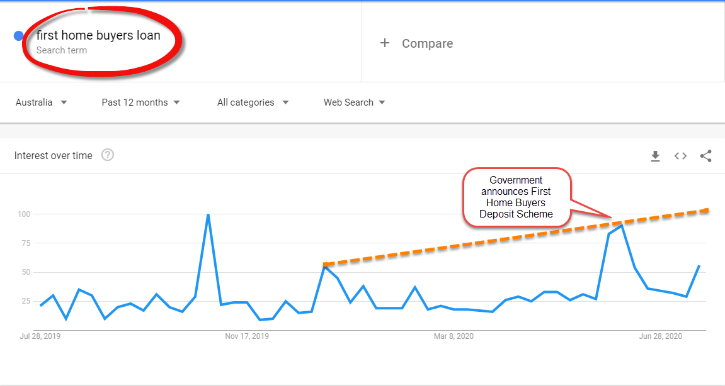Click the Mar 8, 2020 axis label

tap(454, 336)
